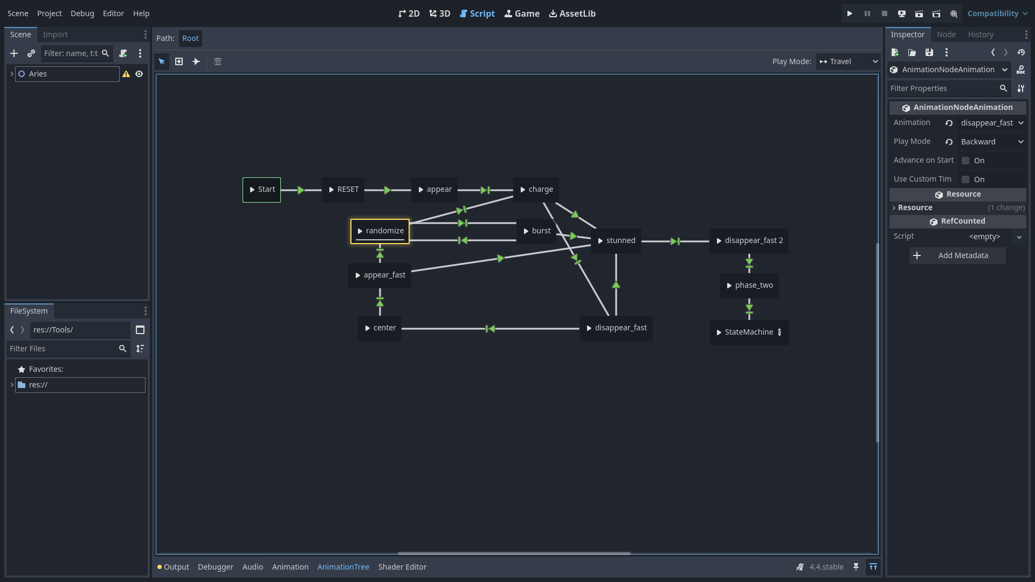Click the create new nodes tool
1035x582 pixels.
[x=179, y=61]
